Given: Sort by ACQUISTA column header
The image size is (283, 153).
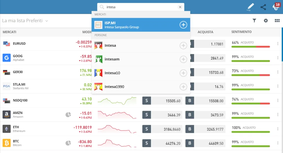Looking at the screenshot, I should pyautogui.click(x=205, y=32).
